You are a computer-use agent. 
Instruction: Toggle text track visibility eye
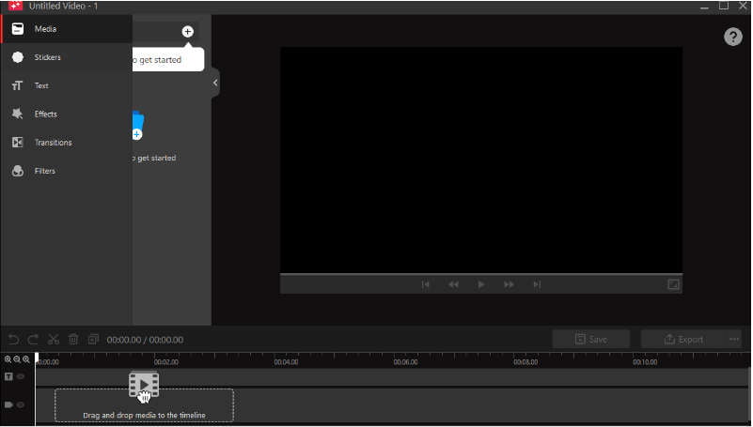click(21, 376)
